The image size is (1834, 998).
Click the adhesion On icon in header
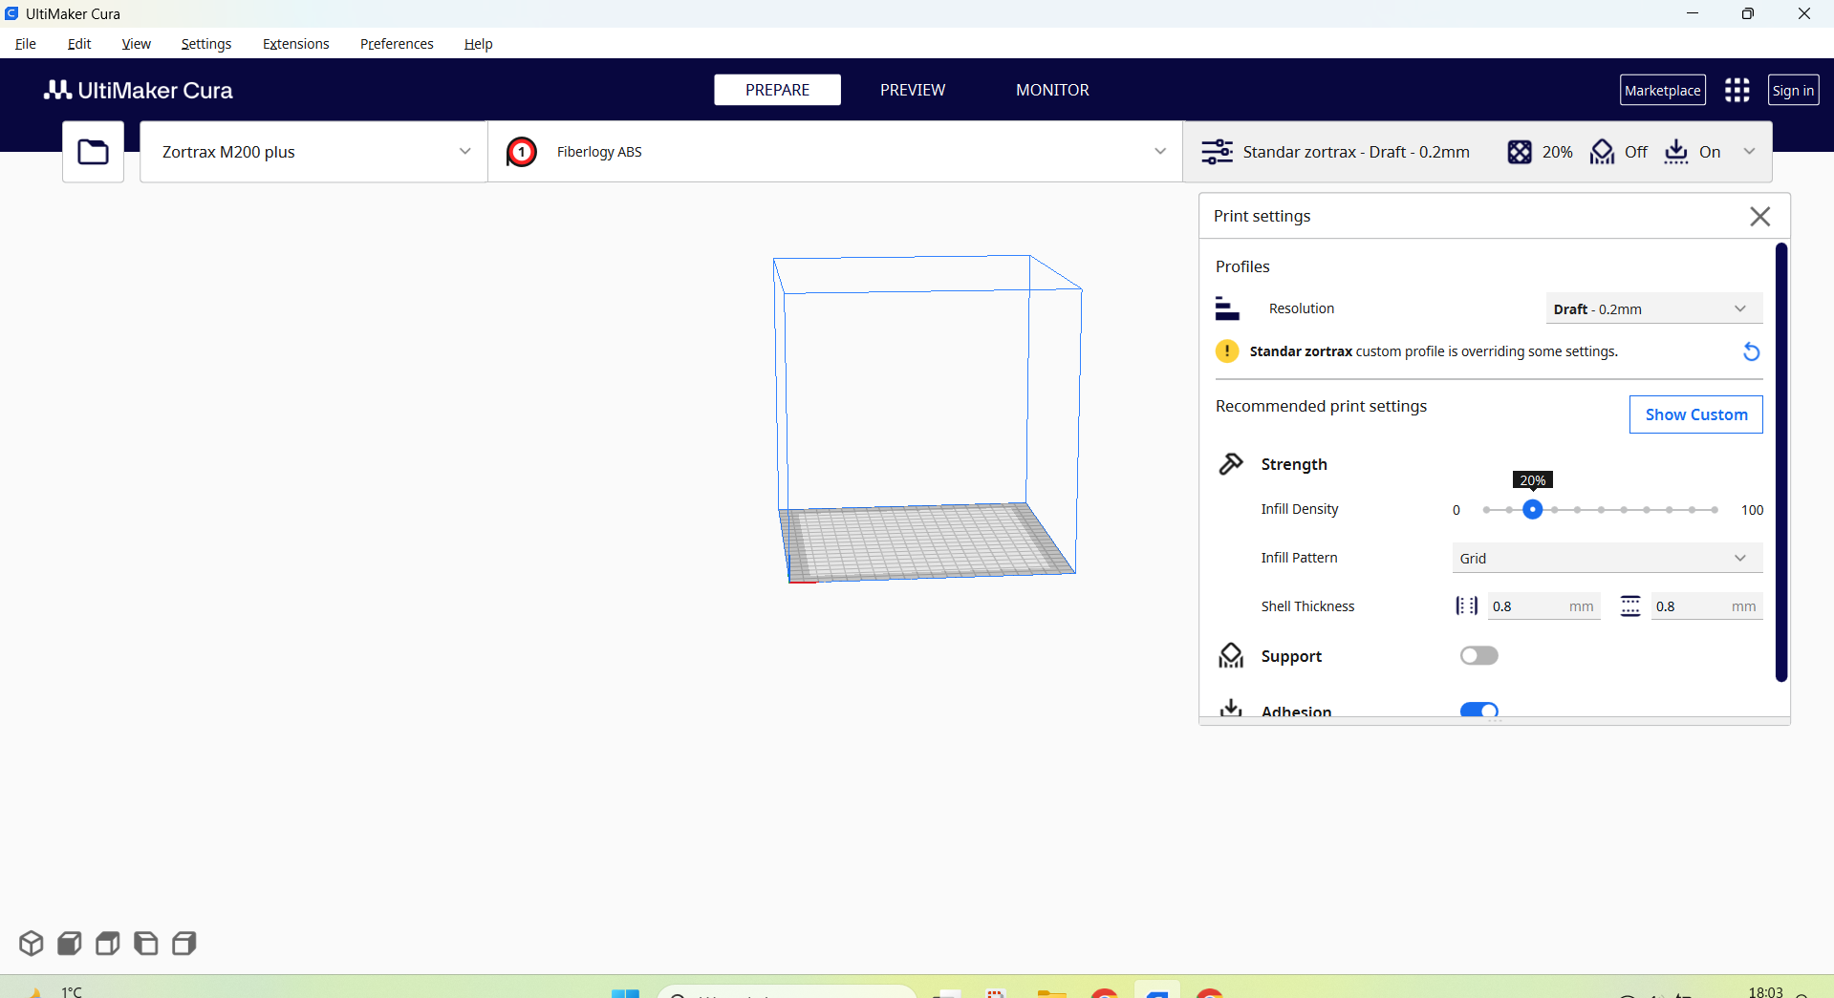[1676, 152]
